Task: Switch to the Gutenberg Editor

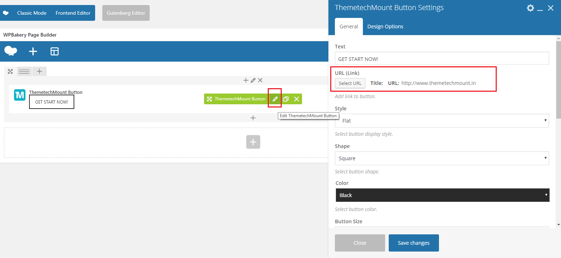Action: pyautogui.click(x=126, y=13)
